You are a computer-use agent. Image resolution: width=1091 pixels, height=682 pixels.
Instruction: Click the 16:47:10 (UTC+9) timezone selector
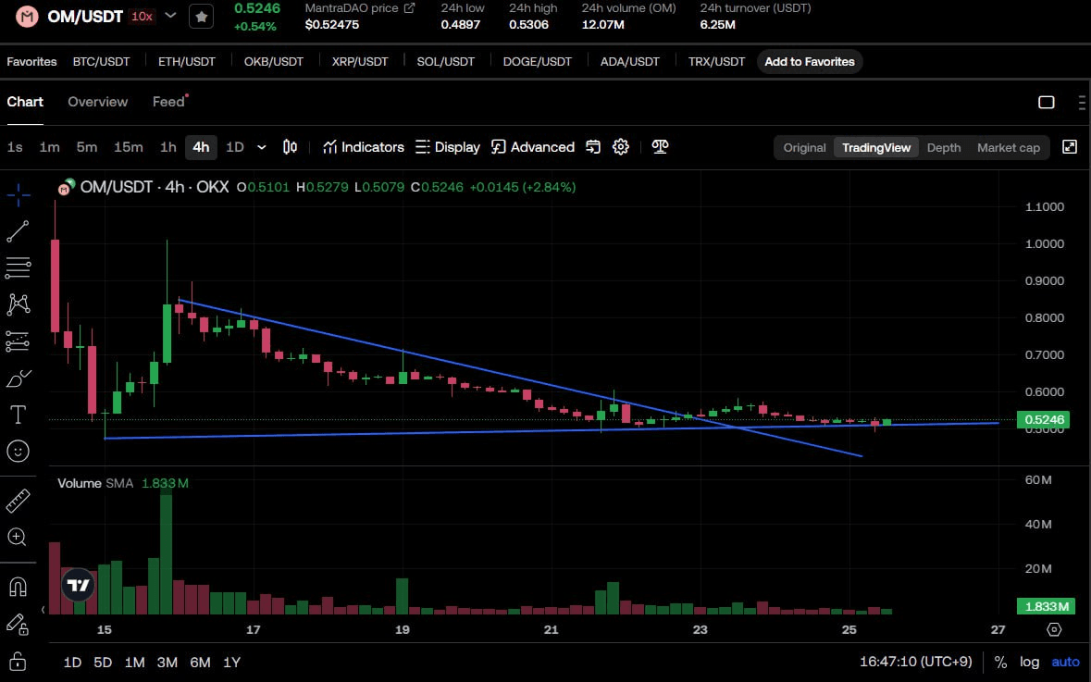point(917,662)
